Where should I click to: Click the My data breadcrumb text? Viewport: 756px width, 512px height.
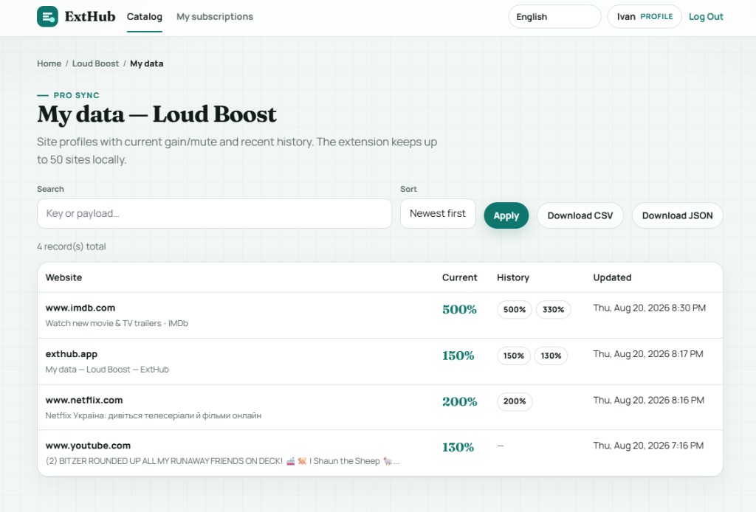147,63
